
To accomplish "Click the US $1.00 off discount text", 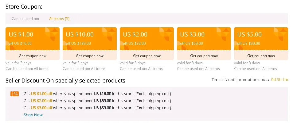I will (42, 94).
